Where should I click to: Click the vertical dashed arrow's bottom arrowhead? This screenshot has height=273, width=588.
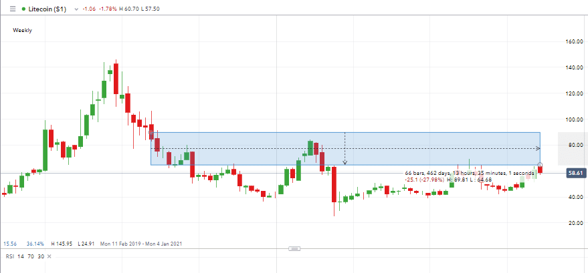(x=345, y=162)
